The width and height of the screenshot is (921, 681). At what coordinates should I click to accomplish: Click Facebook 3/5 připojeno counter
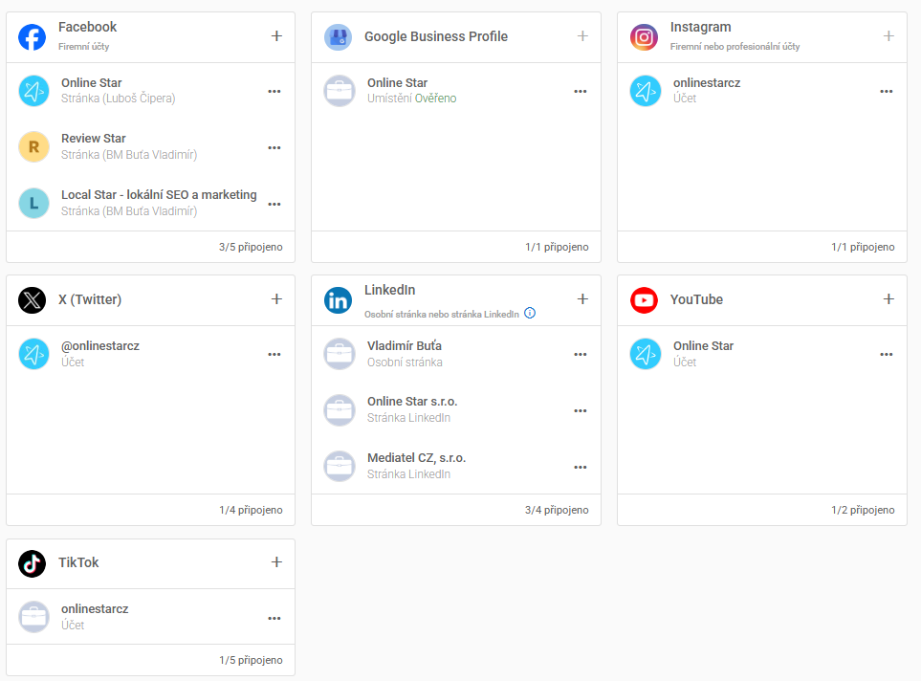click(x=251, y=248)
